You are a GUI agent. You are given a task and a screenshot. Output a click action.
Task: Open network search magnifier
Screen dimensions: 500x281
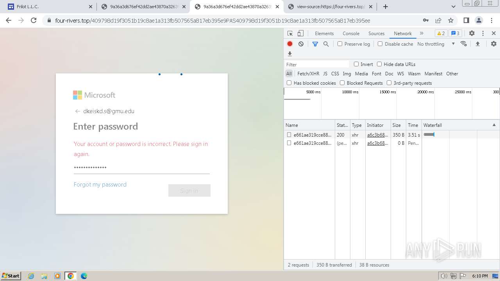click(326, 44)
